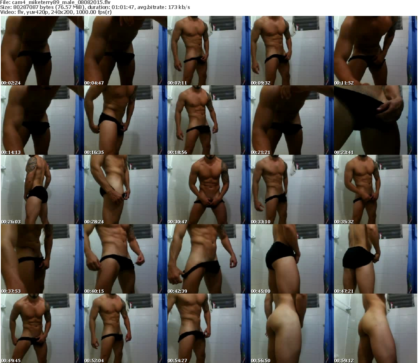The image size is (418, 363).
Task: Select the thumbnail stamped 00:49:45
Action: pos(42,328)
